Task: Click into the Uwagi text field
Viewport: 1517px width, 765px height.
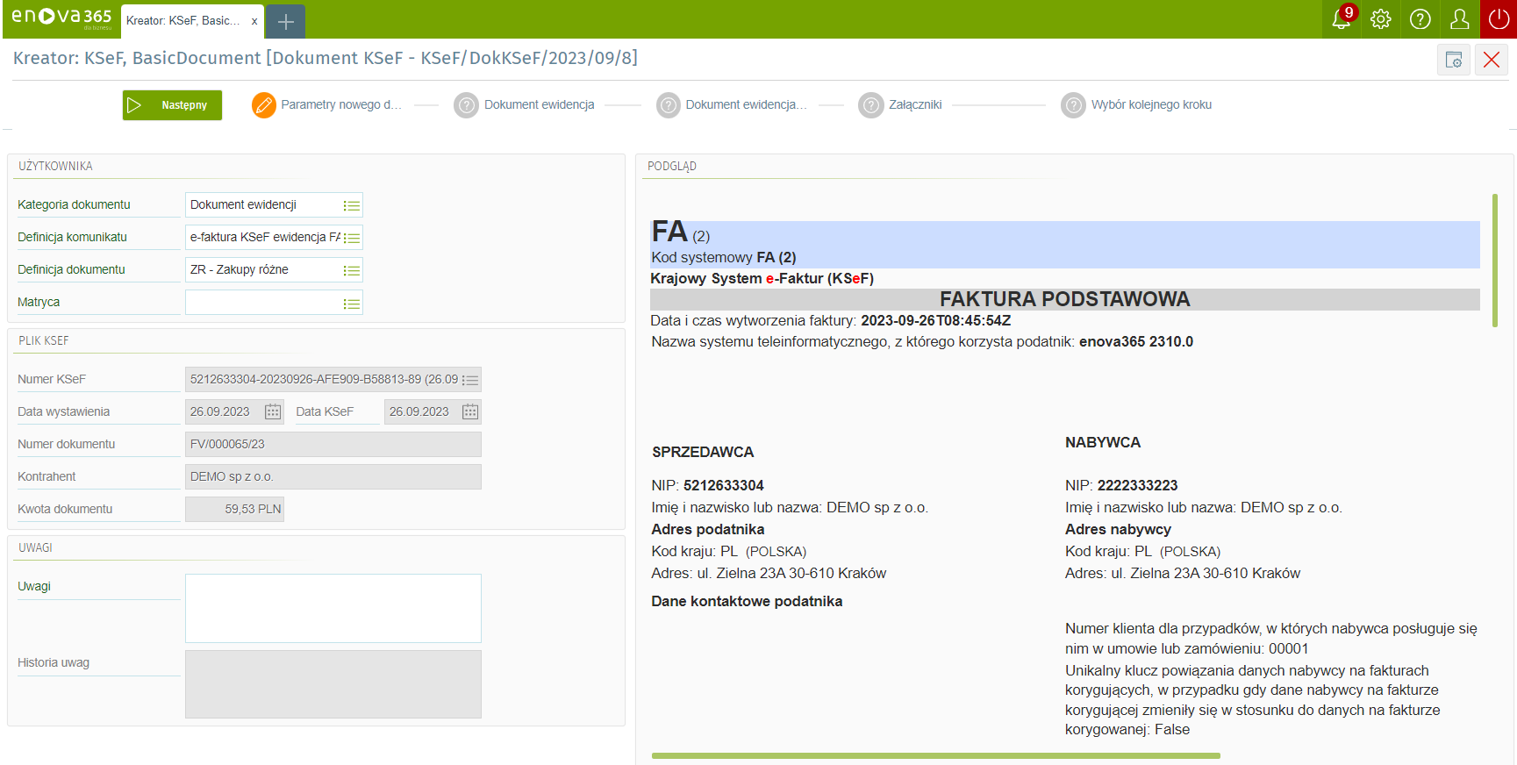Action: tap(333, 608)
